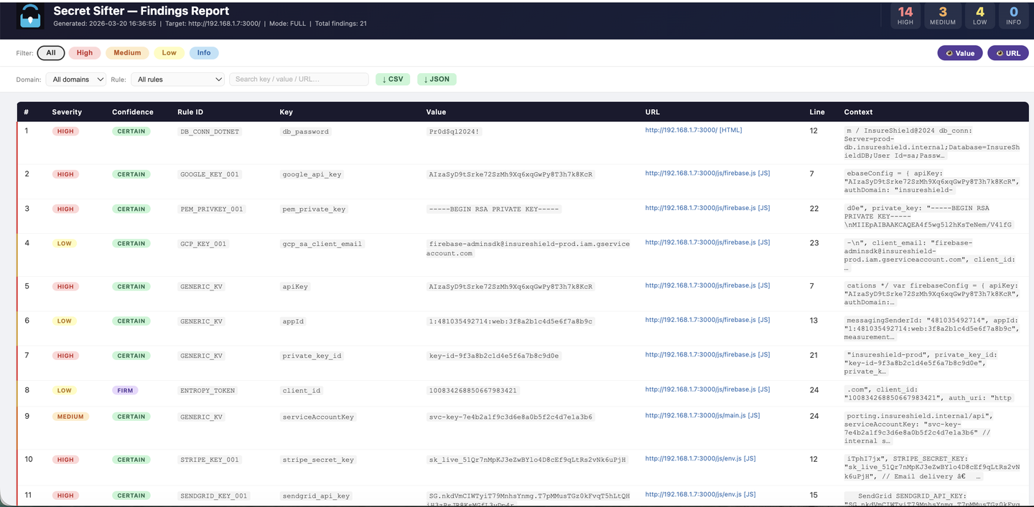Open the All rules dropdown
The height and width of the screenshot is (507, 1034).
click(178, 80)
